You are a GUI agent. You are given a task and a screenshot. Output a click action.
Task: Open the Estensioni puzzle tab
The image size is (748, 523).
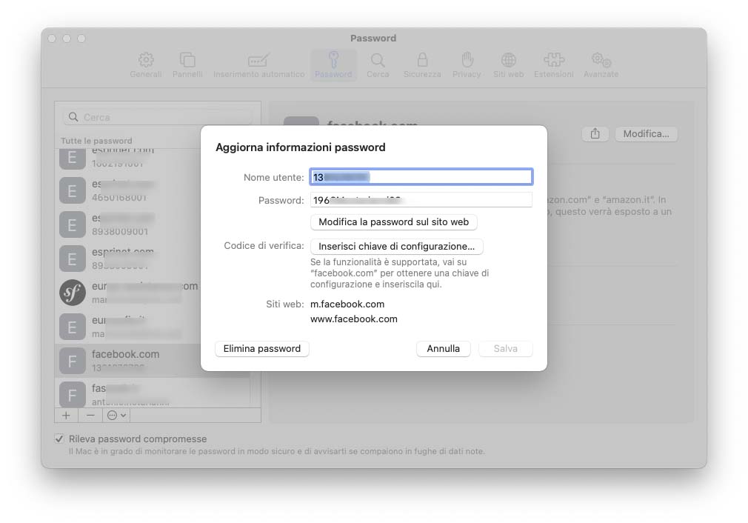coord(553,65)
